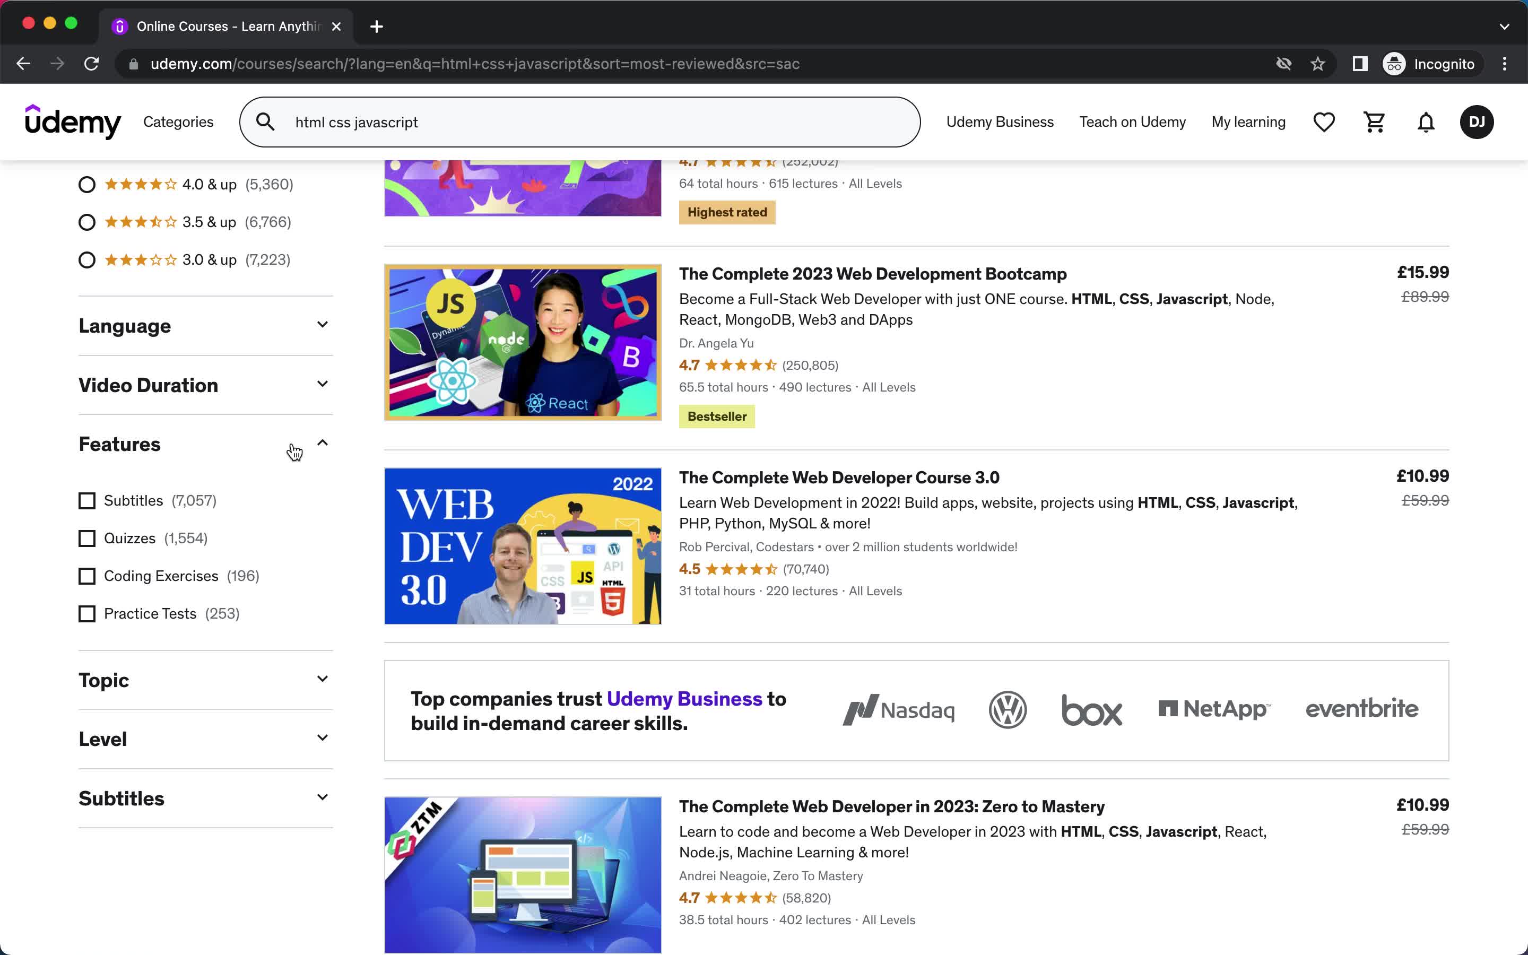Screen dimensions: 1528x955
Task: Open The Complete Web Developer Course 3.0
Action: (839, 477)
